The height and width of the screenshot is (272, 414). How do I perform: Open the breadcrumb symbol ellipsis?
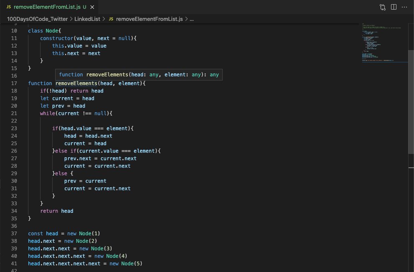[192, 19]
